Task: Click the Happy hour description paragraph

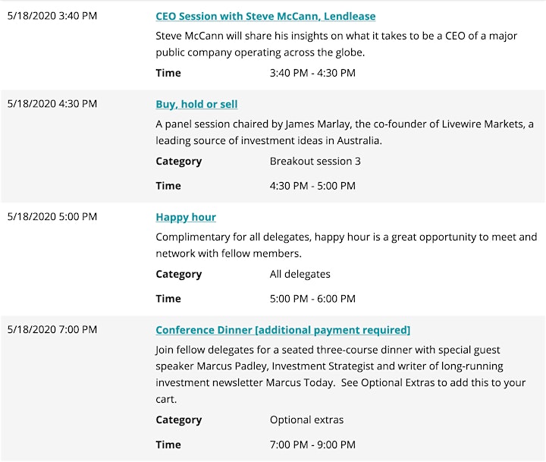Action: 346,245
